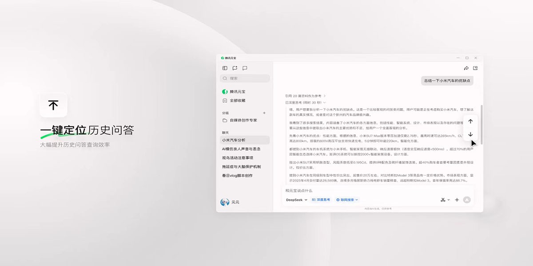
Task: Open 全部收藏 bookmarks
Action: [234, 101]
